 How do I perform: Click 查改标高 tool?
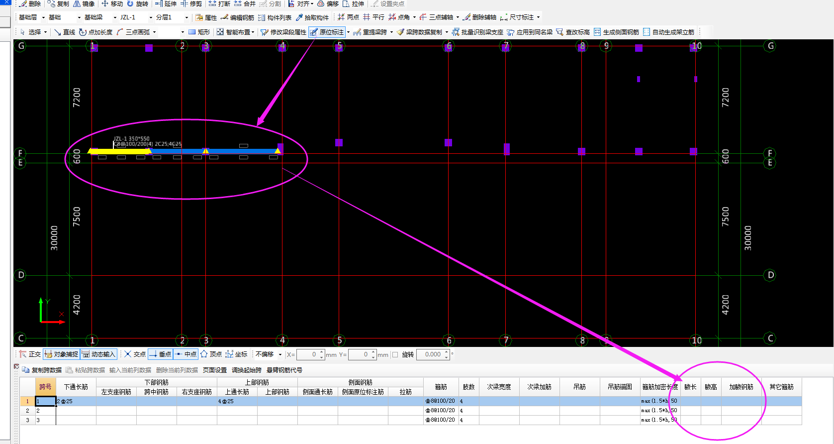573,32
